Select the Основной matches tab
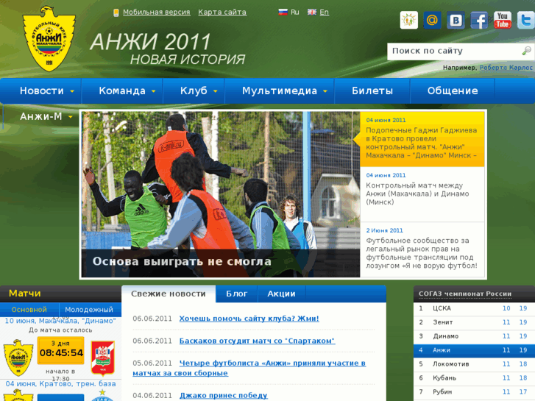Image resolution: width=535 pixels, height=401 pixels. (29, 310)
